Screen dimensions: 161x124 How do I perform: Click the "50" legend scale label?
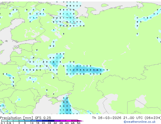[78, 123]
